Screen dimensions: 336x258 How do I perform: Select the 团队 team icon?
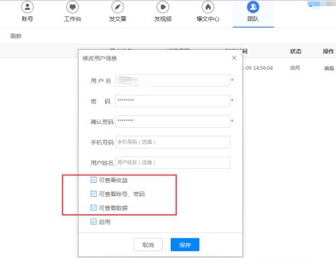coord(253,7)
